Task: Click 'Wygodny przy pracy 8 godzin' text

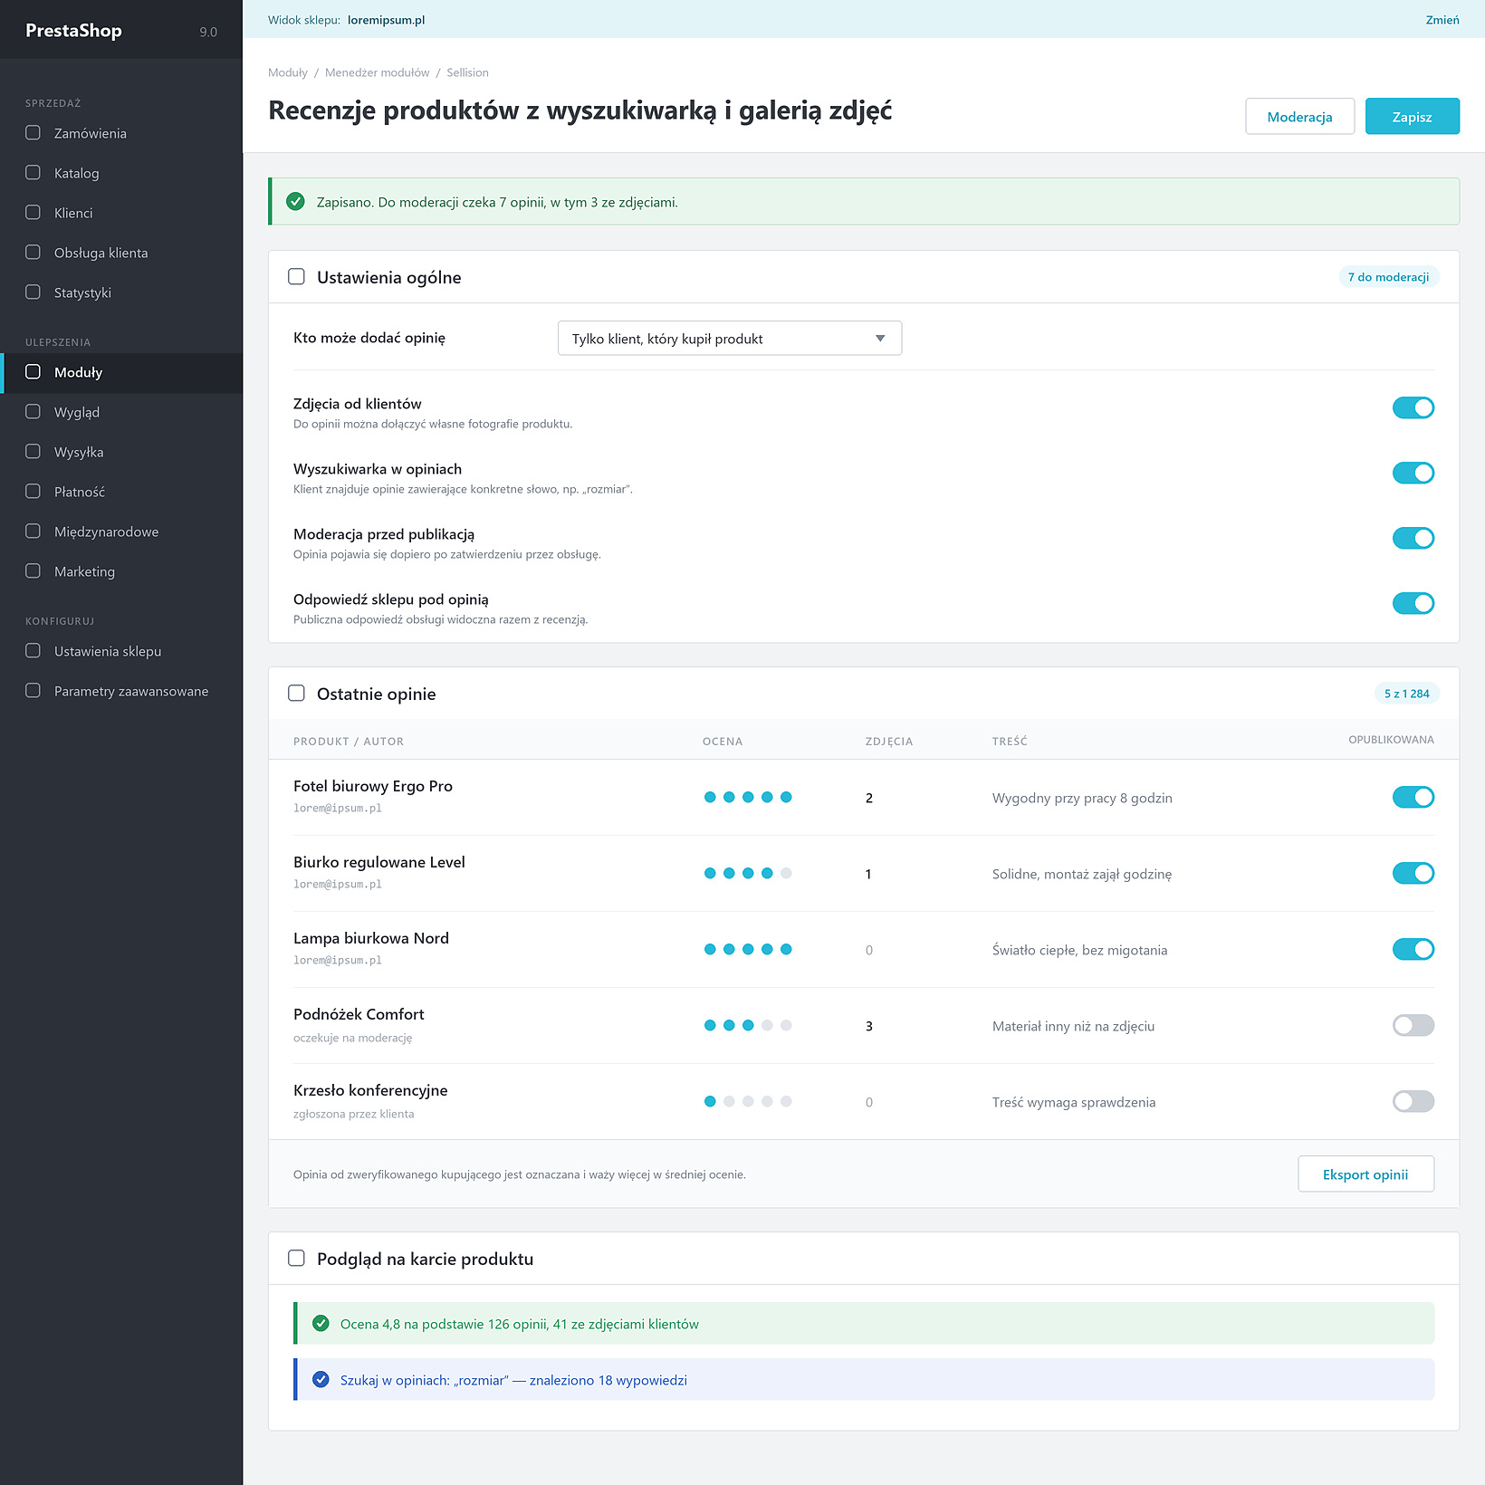Action: (1082, 798)
